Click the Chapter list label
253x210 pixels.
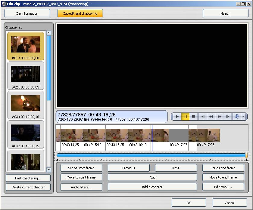point(14,28)
